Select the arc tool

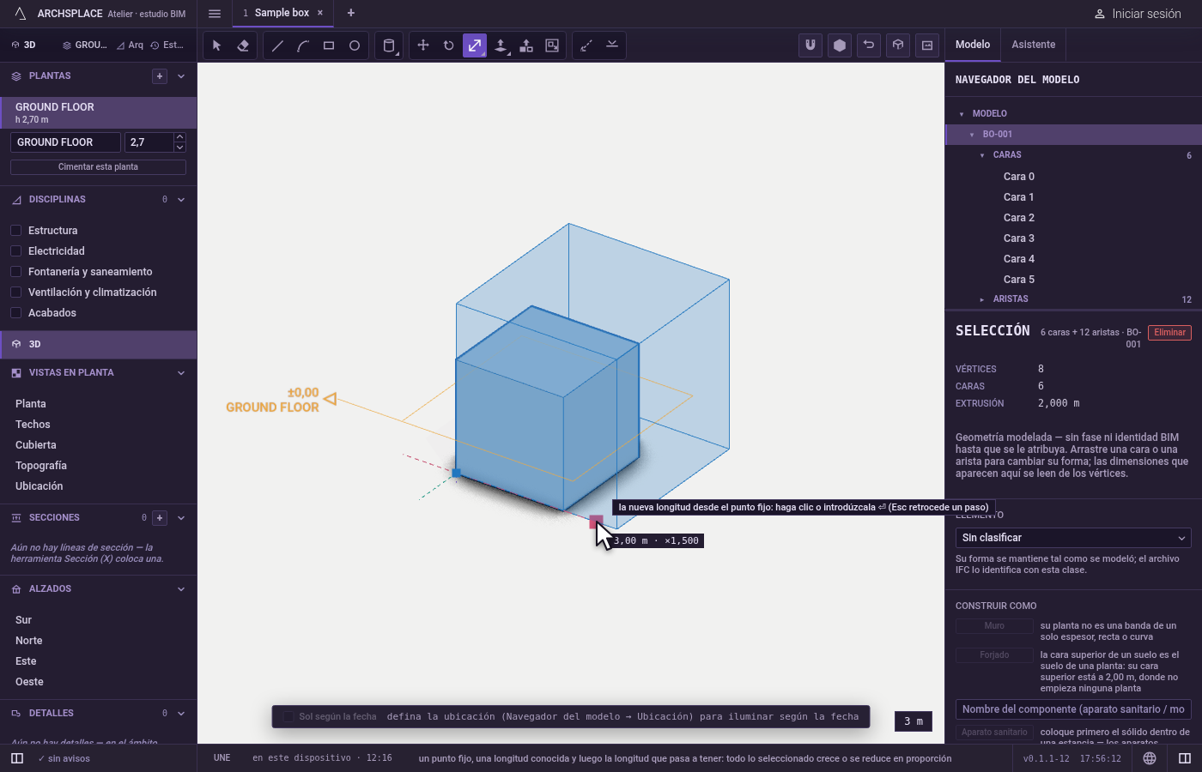[x=303, y=45]
